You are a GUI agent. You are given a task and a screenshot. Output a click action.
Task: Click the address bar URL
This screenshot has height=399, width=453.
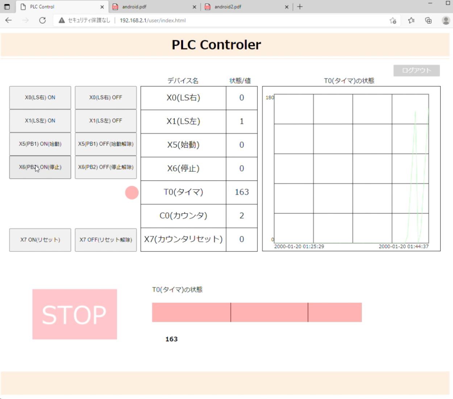(x=153, y=20)
